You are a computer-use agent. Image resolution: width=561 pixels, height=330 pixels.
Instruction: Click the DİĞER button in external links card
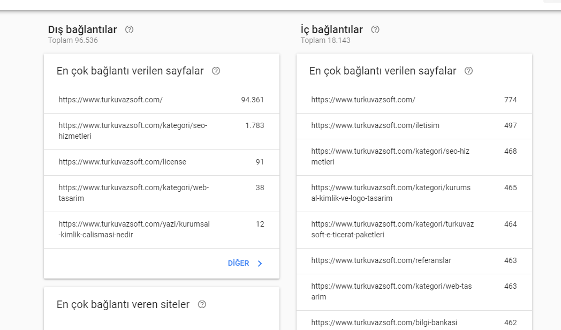point(245,264)
